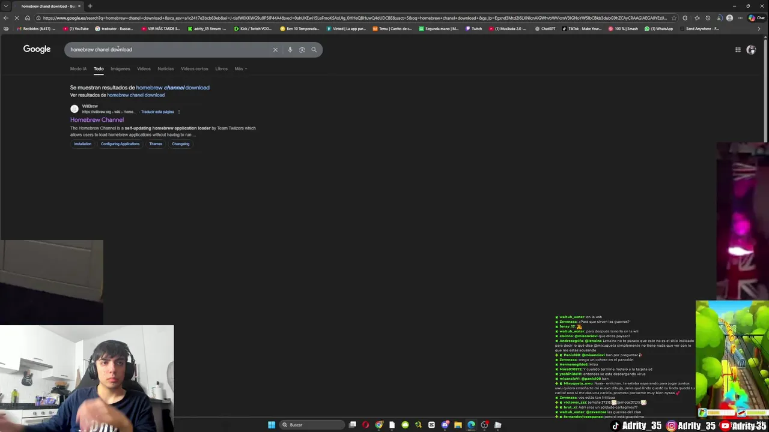Click the Google logo
The height and width of the screenshot is (432, 769).
tap(37, 49)
